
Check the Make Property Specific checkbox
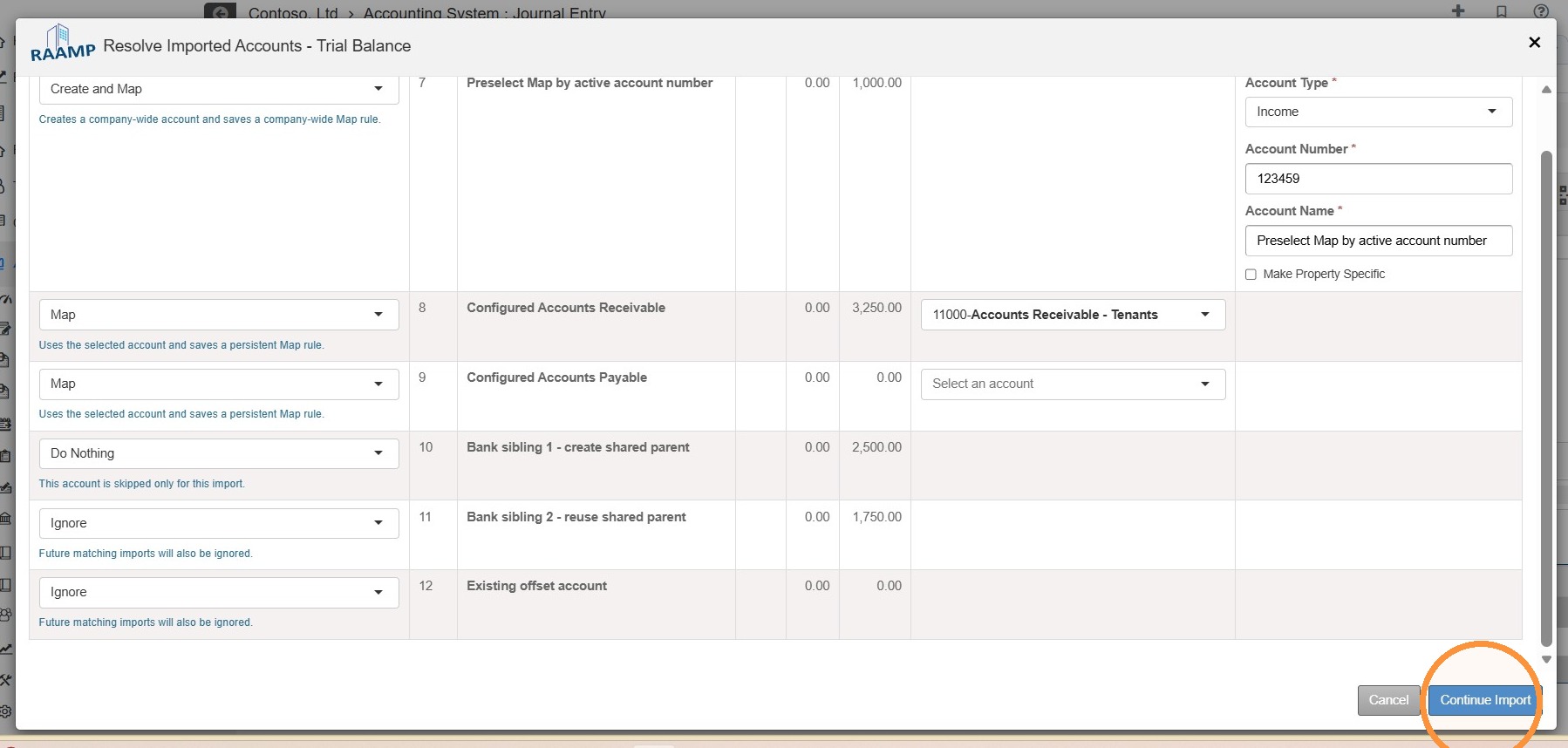[1251, 274]
